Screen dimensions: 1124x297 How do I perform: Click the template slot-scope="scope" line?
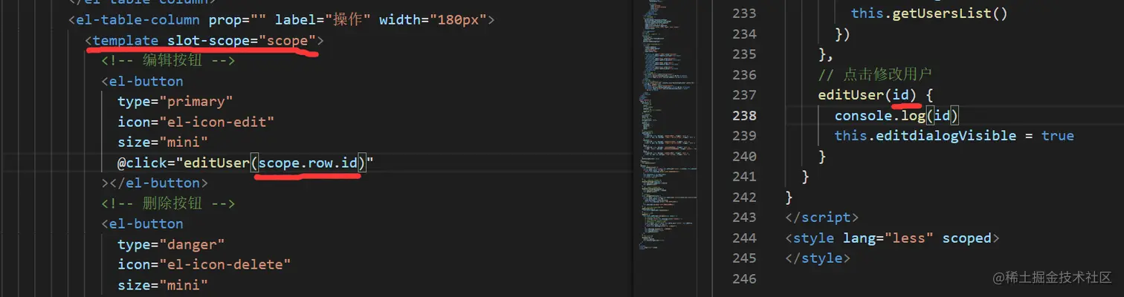(x=204, y=40)
